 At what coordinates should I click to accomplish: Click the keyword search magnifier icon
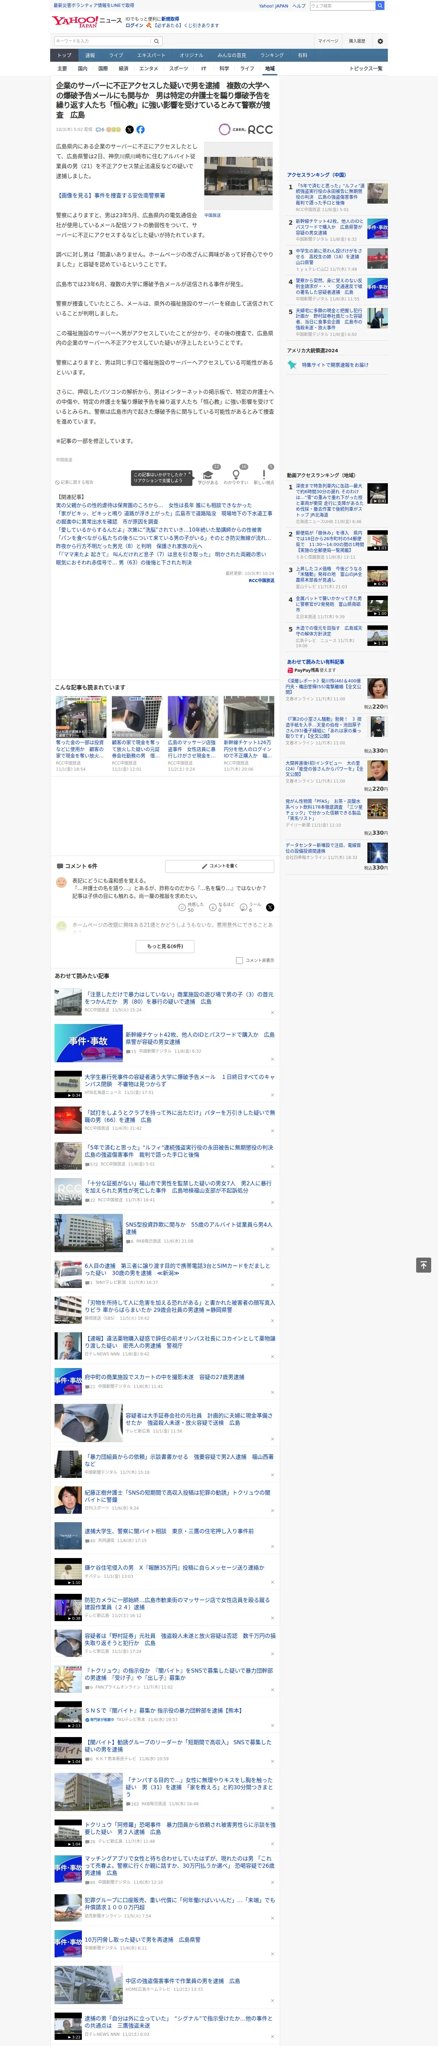157,41
